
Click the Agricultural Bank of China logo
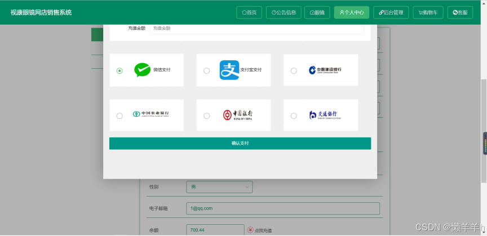coord(151,114)
